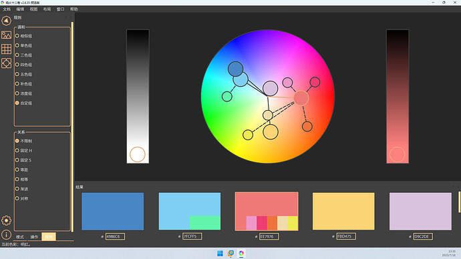Open the settings gear in sidebar
Viewport: 461px width, 259px height.
tap(6, 220)
